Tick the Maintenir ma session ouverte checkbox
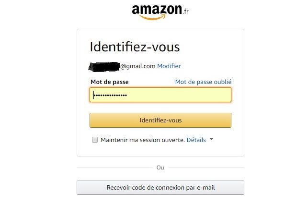This screenshot has width=308, height=204. (95, 140)
